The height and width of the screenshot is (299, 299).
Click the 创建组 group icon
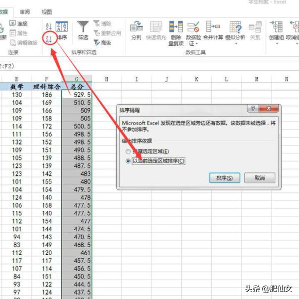tap(276, 26)
